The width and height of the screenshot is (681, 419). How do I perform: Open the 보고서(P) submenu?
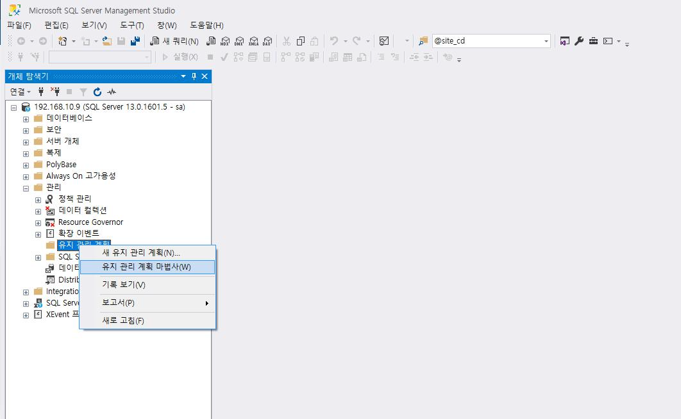coord(147,303)
